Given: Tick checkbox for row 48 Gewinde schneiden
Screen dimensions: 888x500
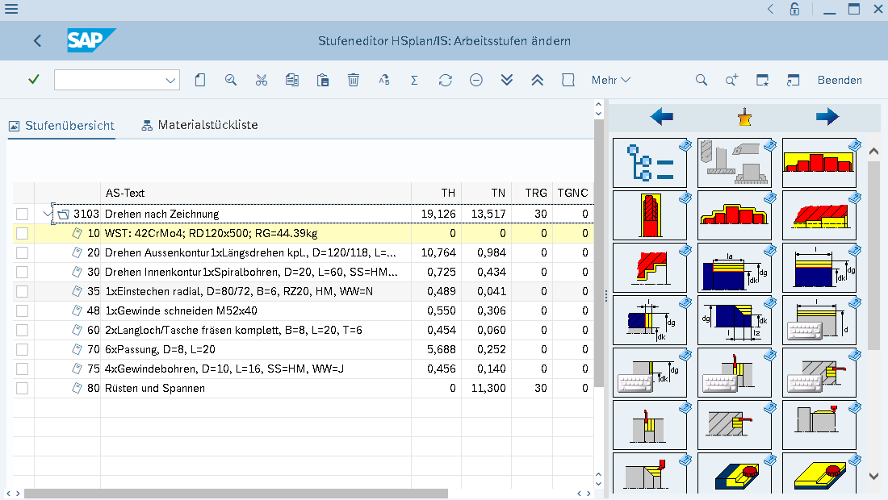Looking at the screenshot, I should point(22,310).
